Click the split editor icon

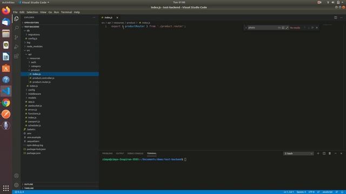pyautogui.click(x=335, y=18)
